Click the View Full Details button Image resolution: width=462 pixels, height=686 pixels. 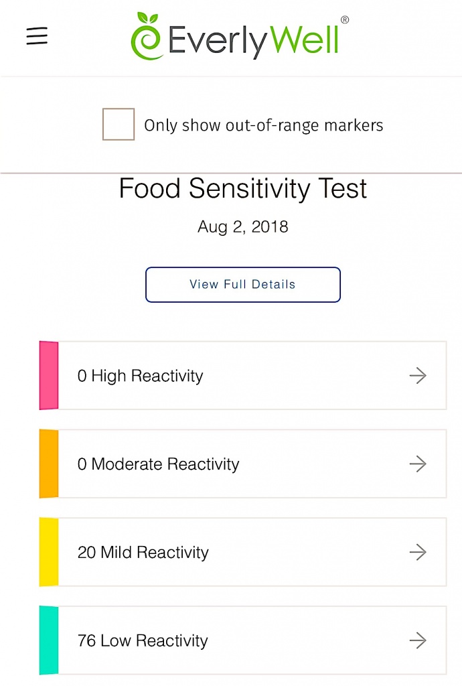pyautogui.click(x=242, y=284)
